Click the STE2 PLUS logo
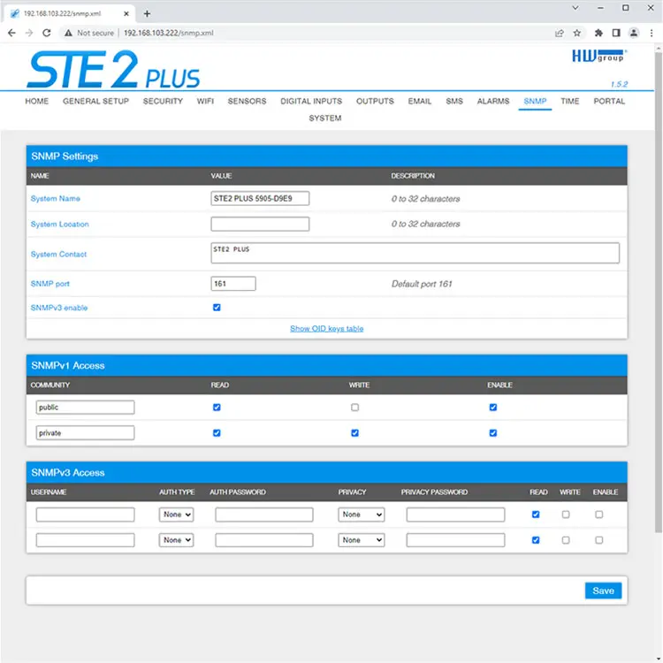Image resolution: width=663 pixels, height=663 pixels. [113, 70]
